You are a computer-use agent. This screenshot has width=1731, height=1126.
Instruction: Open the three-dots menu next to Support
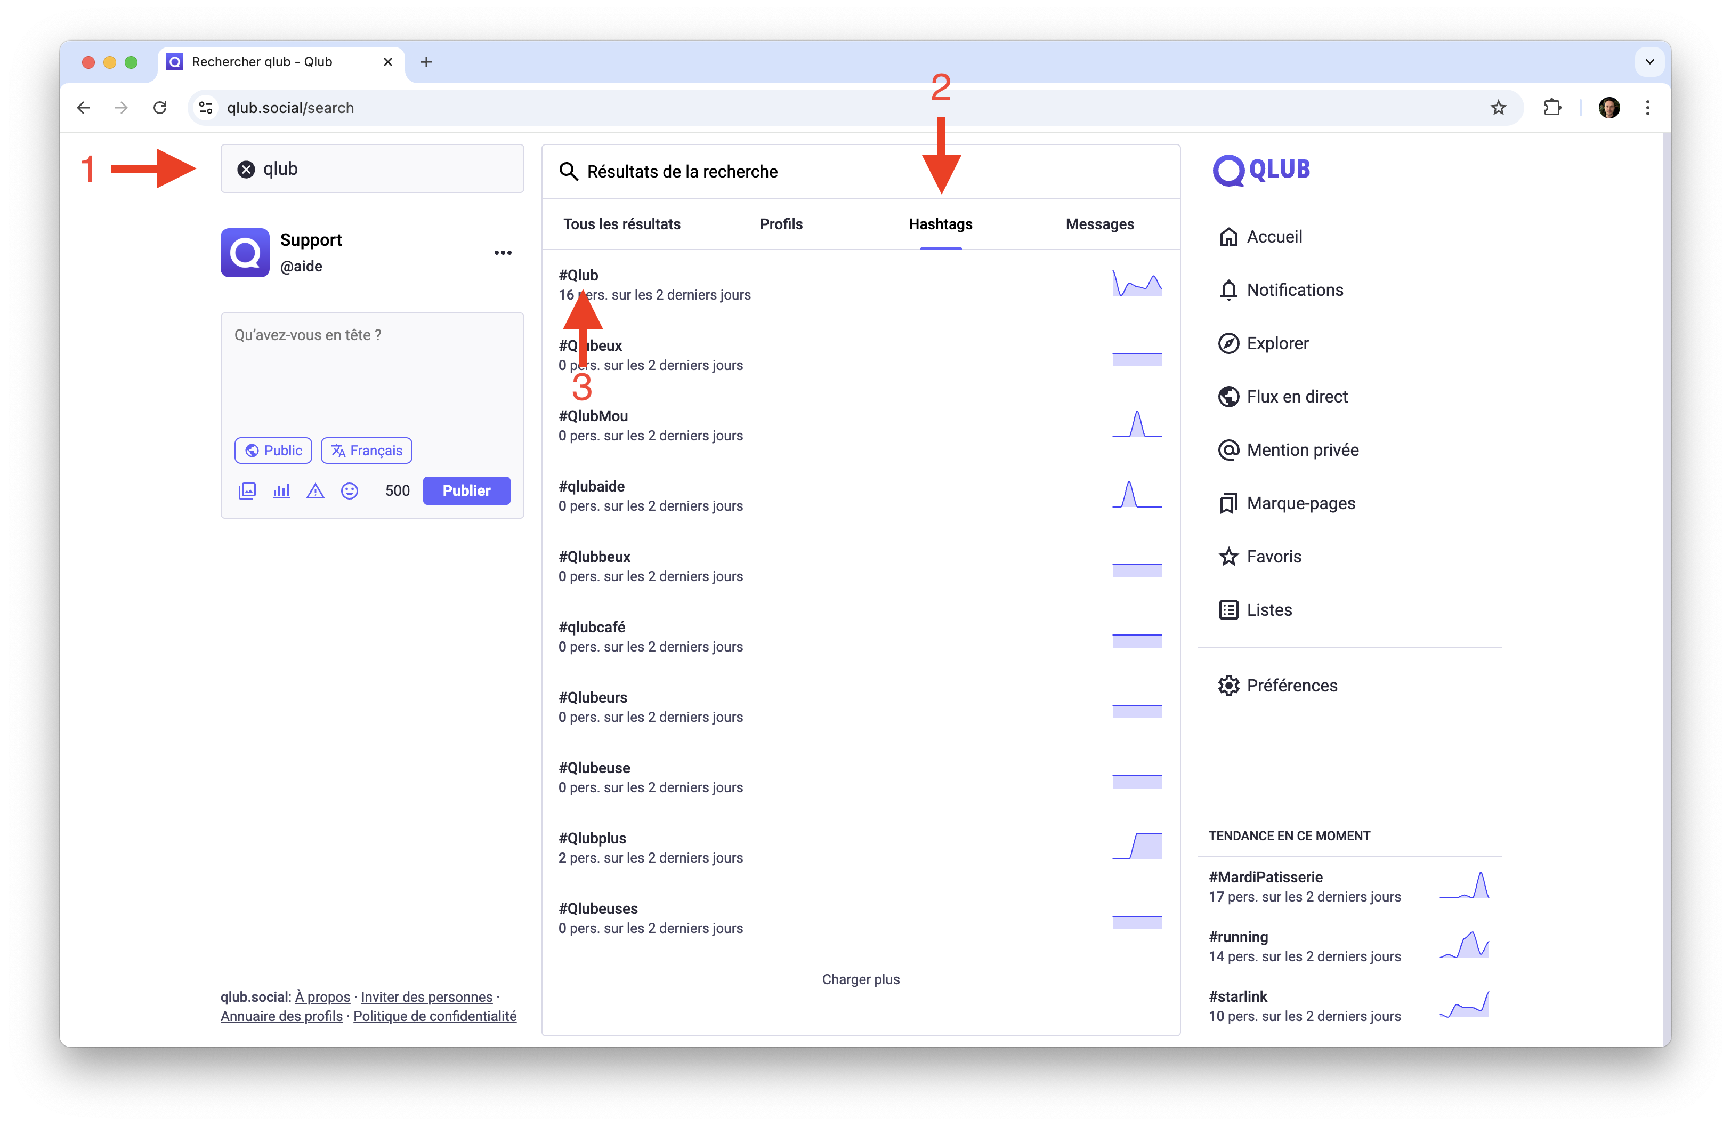pos(503,252)
